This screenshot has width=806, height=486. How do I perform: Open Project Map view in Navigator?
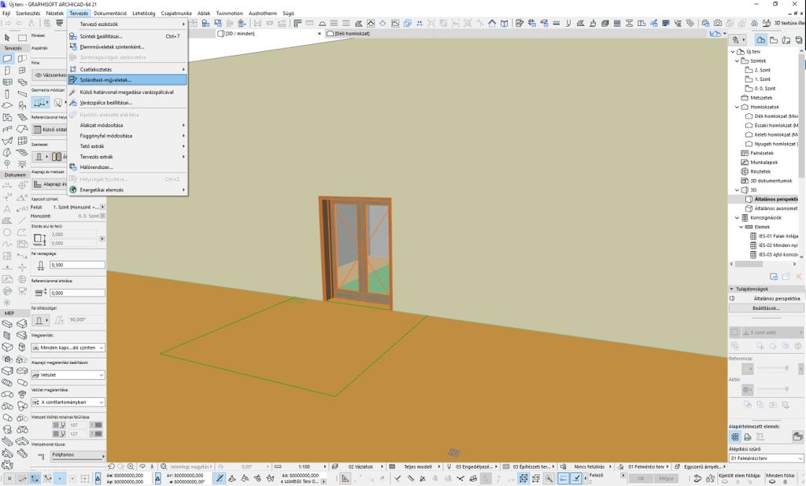[761, 39]
